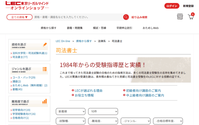Open the 全ての資格 dropdown
199x125 pixels.
pyautogui.click(x=20, y=17)
